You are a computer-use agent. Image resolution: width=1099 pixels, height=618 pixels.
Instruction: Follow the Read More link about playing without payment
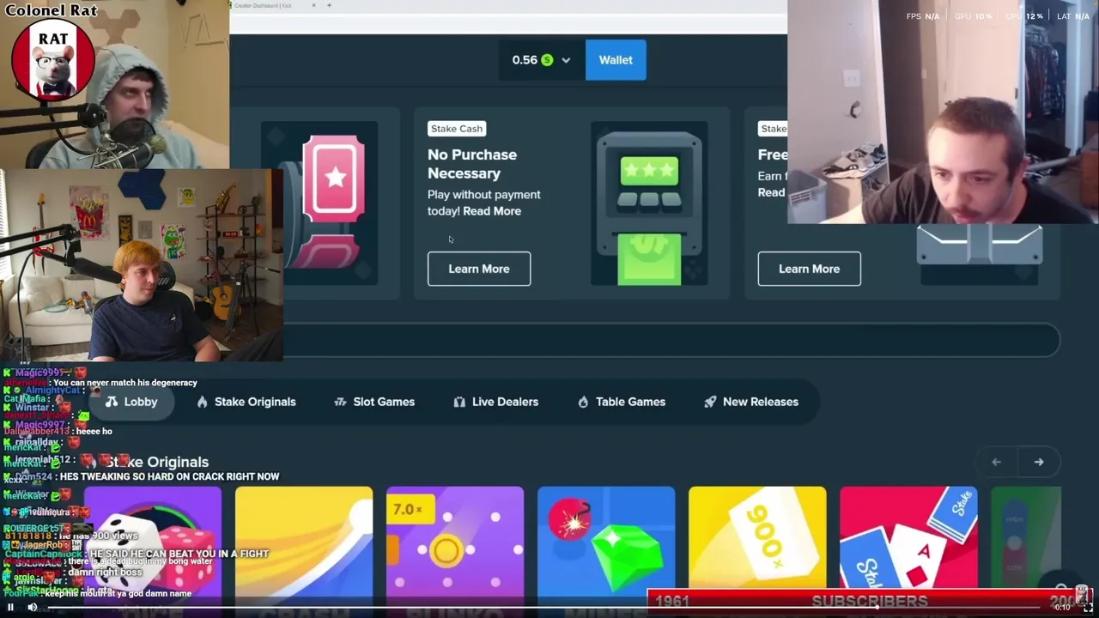(x=492, y=211)
